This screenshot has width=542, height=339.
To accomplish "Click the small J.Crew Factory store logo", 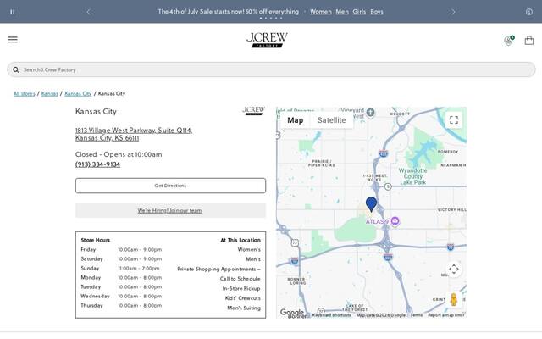I will [x=254, y=111].
